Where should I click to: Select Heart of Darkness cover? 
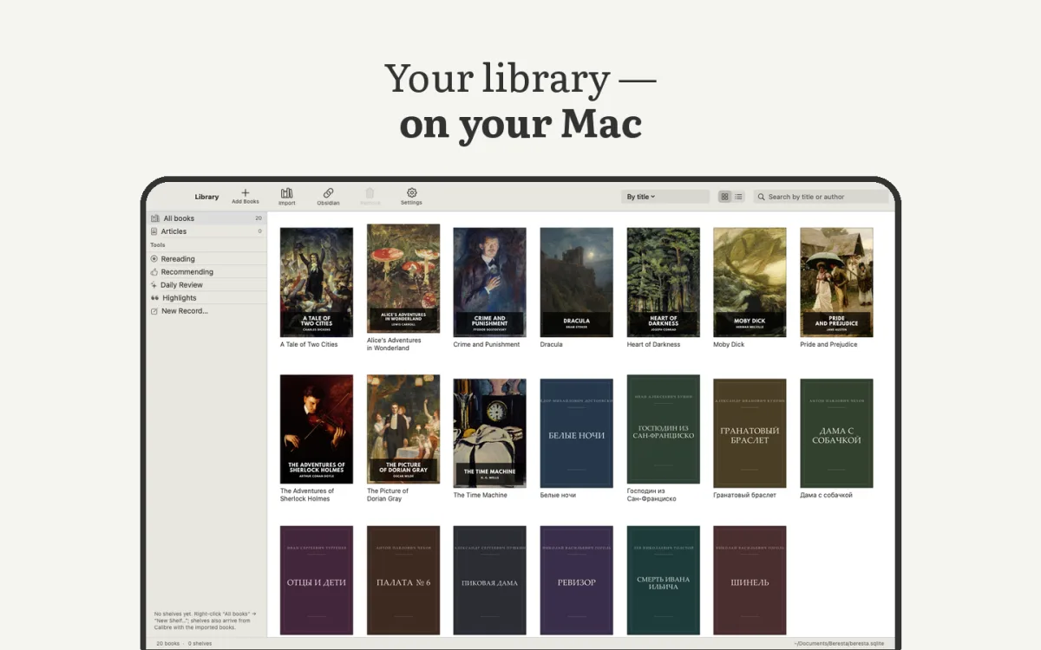664,282
